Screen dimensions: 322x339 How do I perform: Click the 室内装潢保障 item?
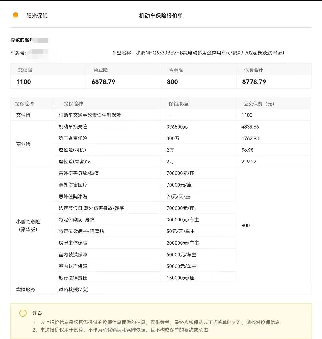pyautogui.click(x=73, y=255)
